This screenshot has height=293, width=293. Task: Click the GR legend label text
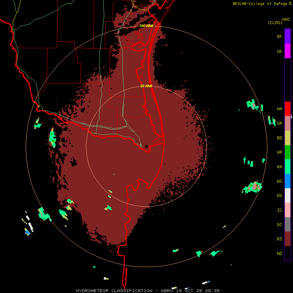point(279,123)
